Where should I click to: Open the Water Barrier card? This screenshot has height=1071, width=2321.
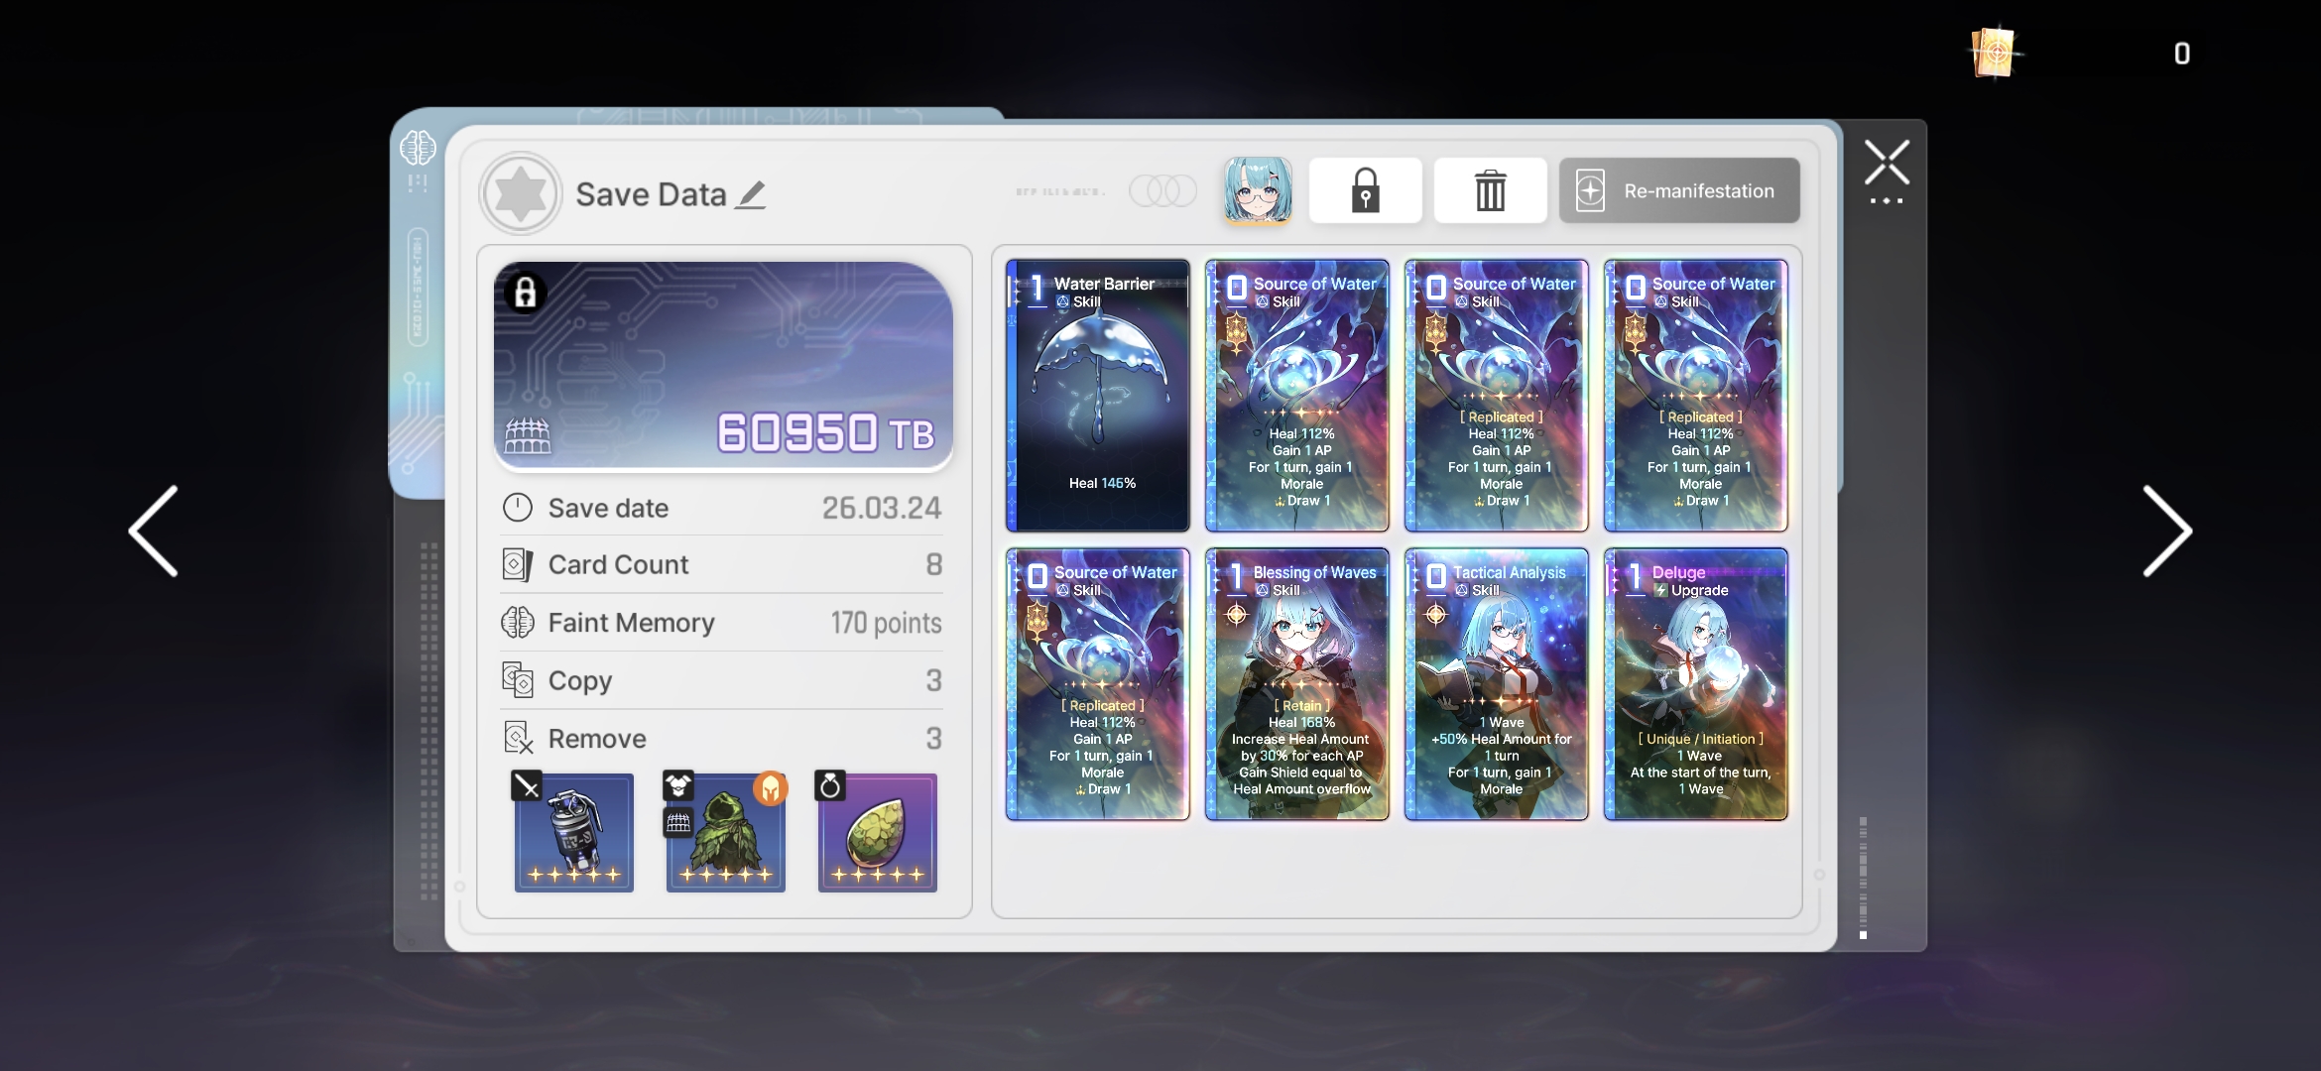click(1097, 396)
